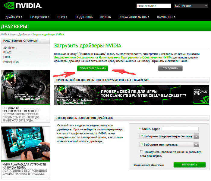The image size is (211, 181).
Task: Open the Nyko PlayPad tablet image
Action: click(26, 143)
